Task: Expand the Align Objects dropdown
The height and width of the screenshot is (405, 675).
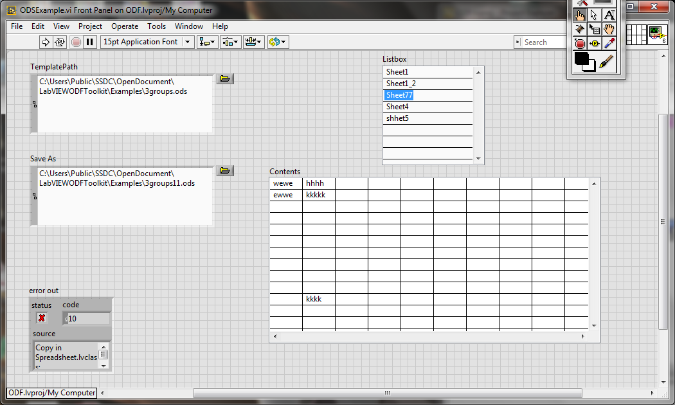Action: coord(208,42)
